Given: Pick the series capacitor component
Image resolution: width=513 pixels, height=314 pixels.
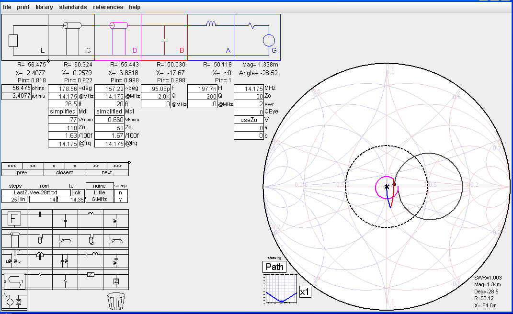Looking at the screenshot, I should (40, 219).
